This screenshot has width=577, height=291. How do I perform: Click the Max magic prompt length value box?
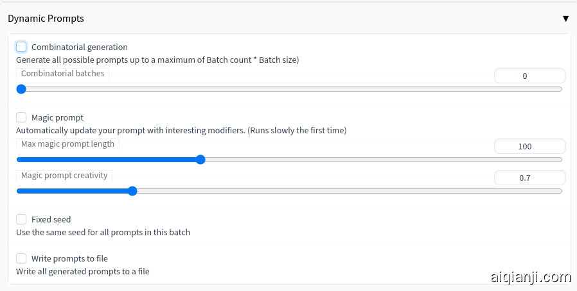click(529, 146)
